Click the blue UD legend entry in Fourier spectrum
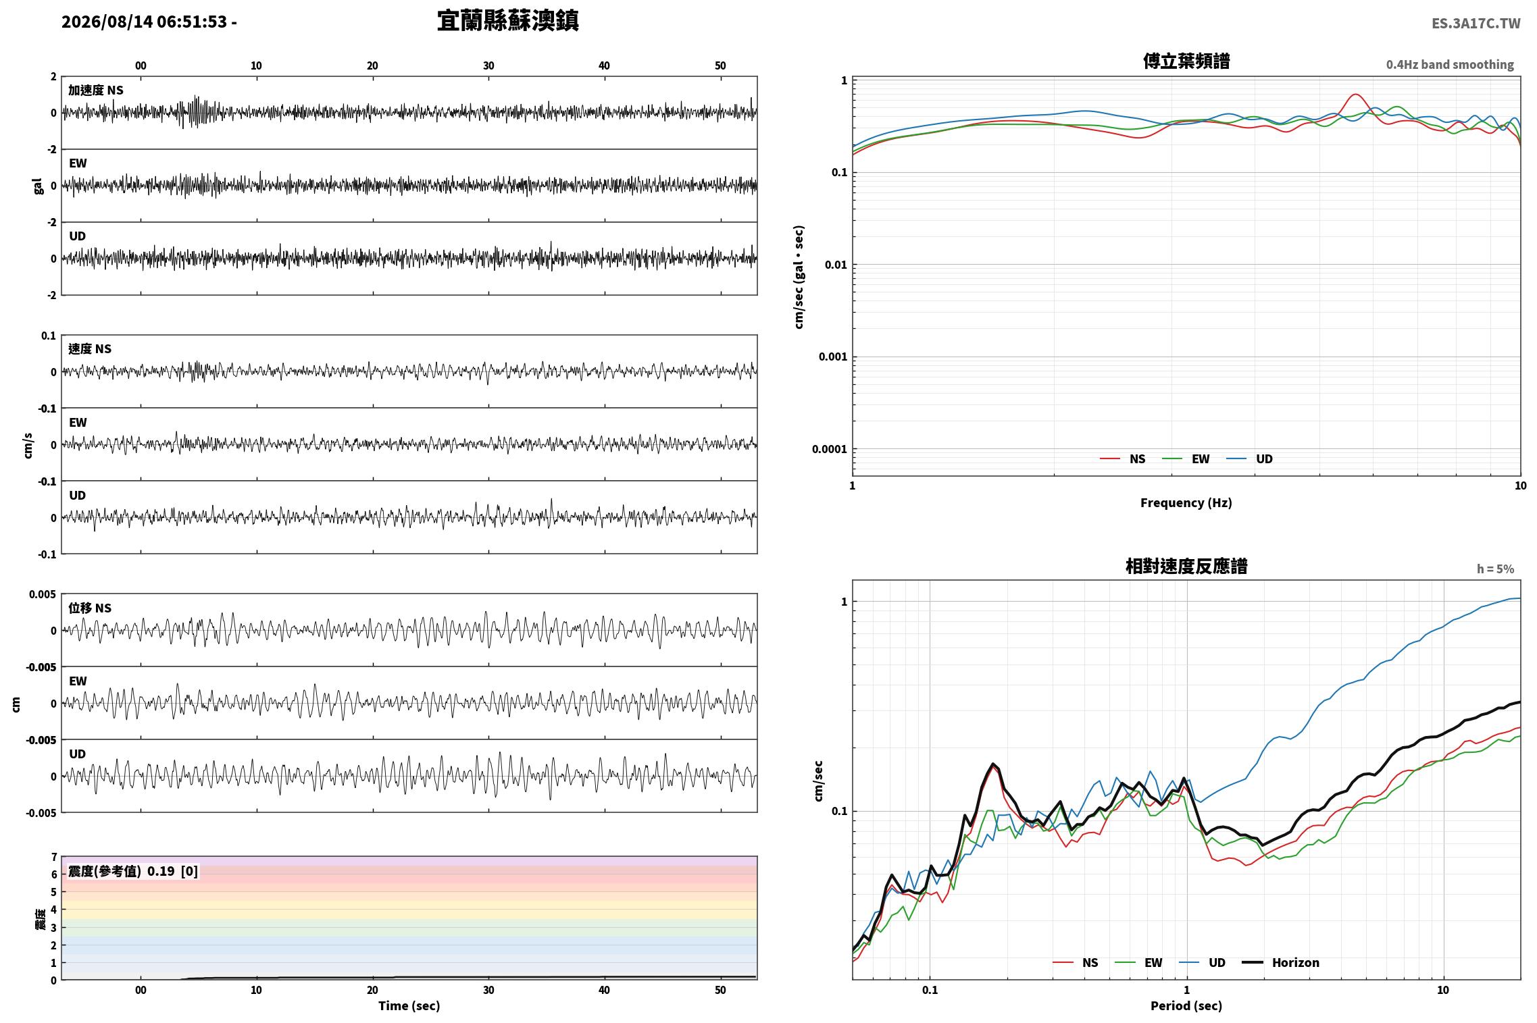 tap(1249, 459)
